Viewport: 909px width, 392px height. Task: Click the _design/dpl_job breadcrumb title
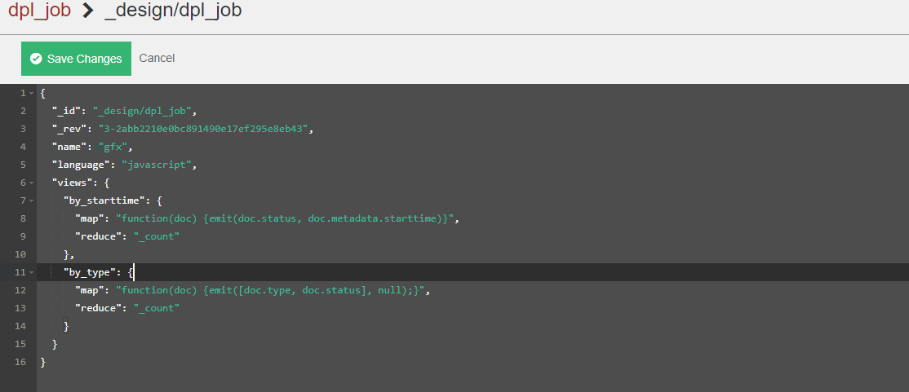[x=173, y=11]
